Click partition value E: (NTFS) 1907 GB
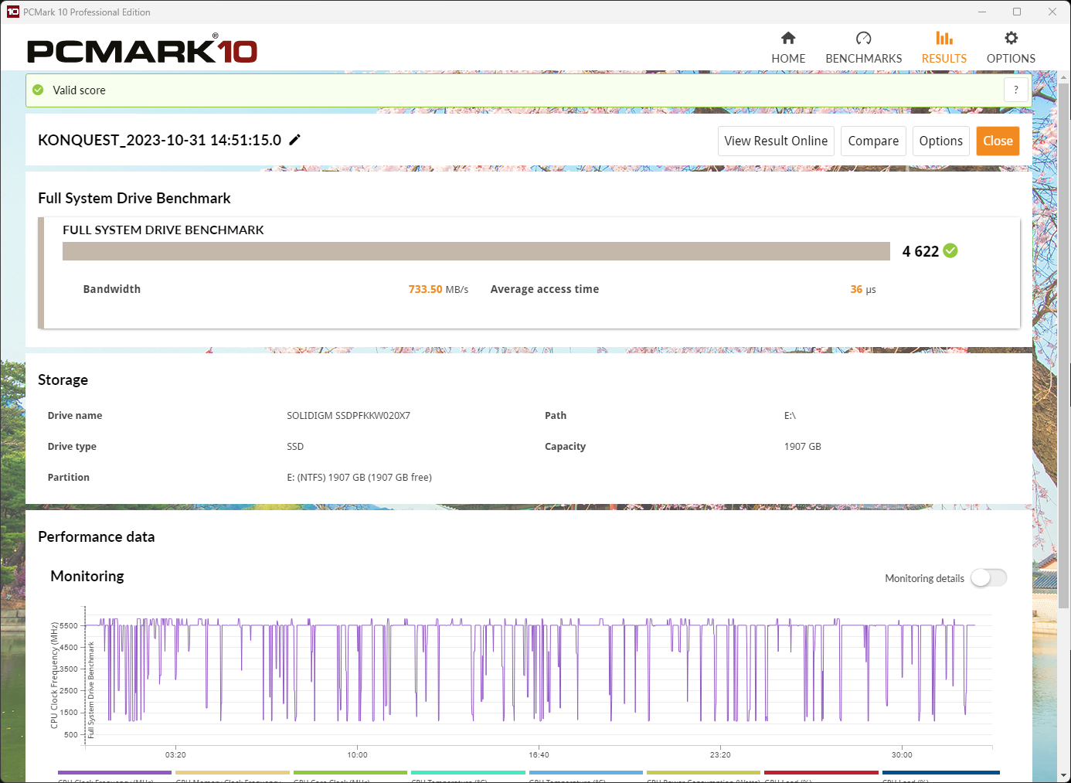 [x=359, y=477]
